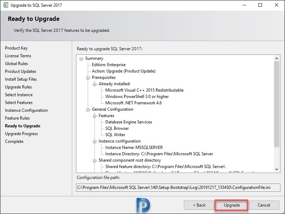Viewport: 285px width, 214px height.
Task: Open the Feature Rules step
Action: [17, 118]
